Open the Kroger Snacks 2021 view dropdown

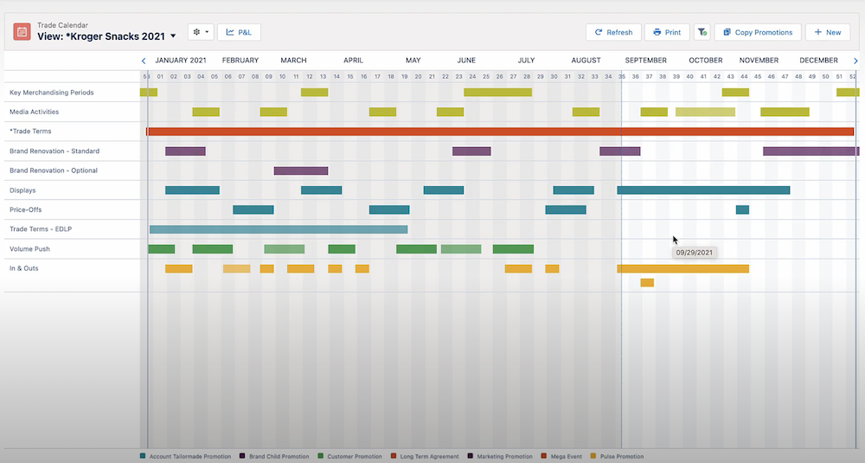(x=173, y=36)
